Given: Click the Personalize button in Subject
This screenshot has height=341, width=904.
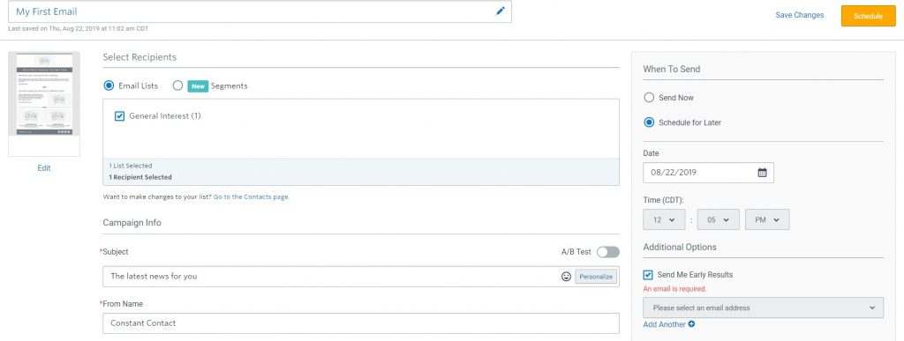Looking at the screenshot, I should click(596, 277).
